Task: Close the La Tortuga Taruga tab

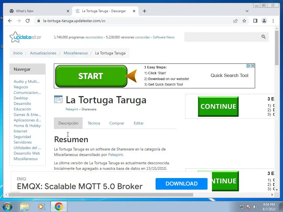Action: 134,11
